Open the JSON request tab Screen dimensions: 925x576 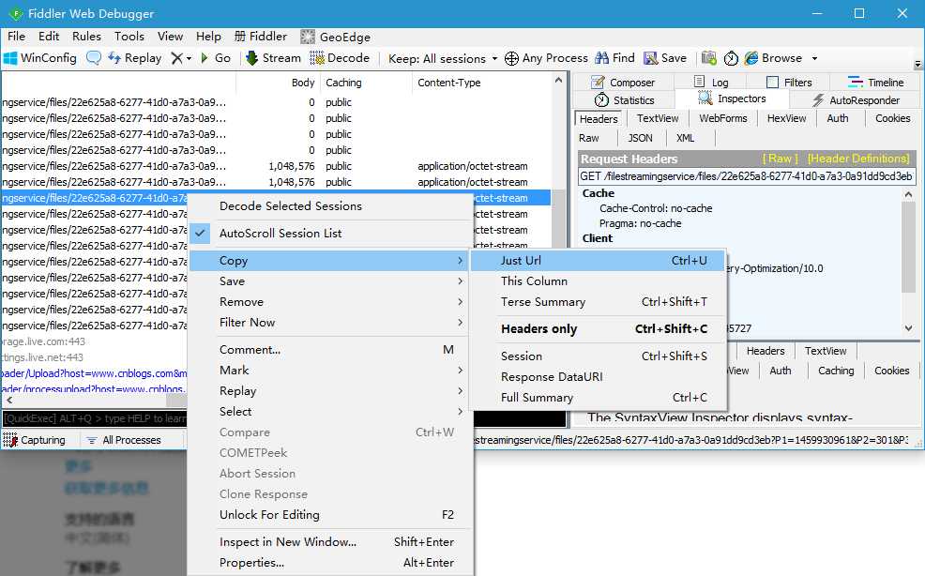(640, 138)
